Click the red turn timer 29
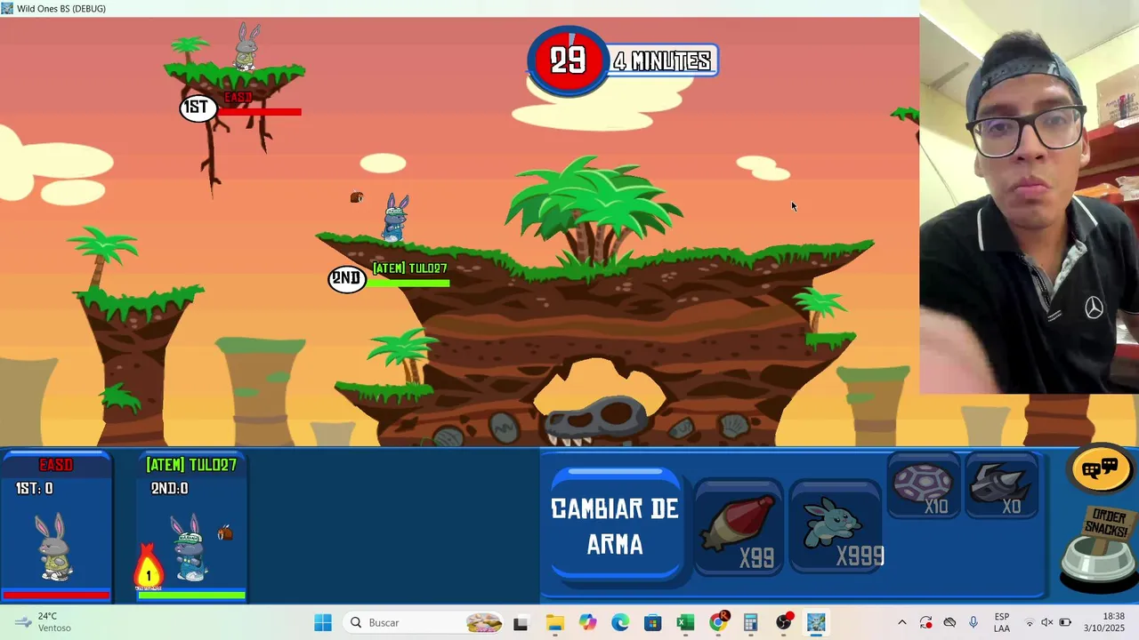 pos(568,60)
